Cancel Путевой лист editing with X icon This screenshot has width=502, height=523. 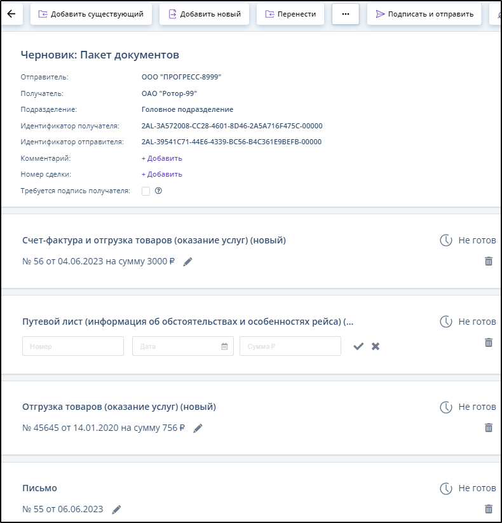376,346
